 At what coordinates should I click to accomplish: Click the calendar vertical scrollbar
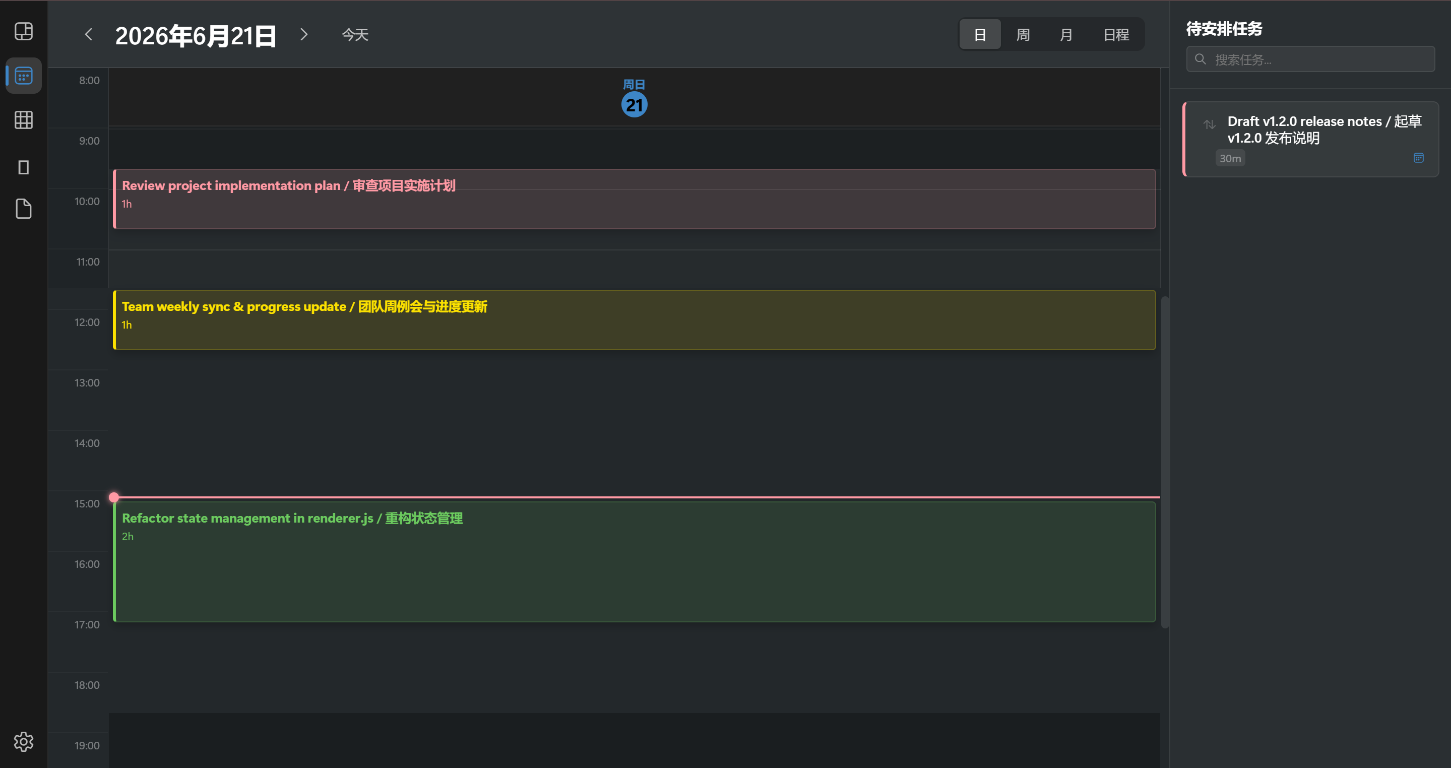click(x=1165, y=462)
